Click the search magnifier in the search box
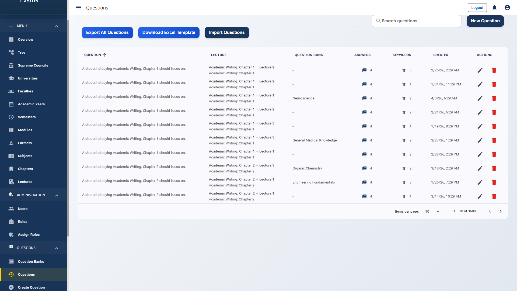Viewport: 517px width, 291px height. coord(378,21)
